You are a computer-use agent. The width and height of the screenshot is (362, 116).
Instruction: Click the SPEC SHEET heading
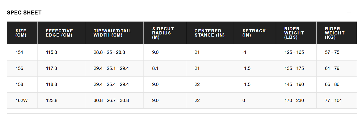click(x=24, y=13)
